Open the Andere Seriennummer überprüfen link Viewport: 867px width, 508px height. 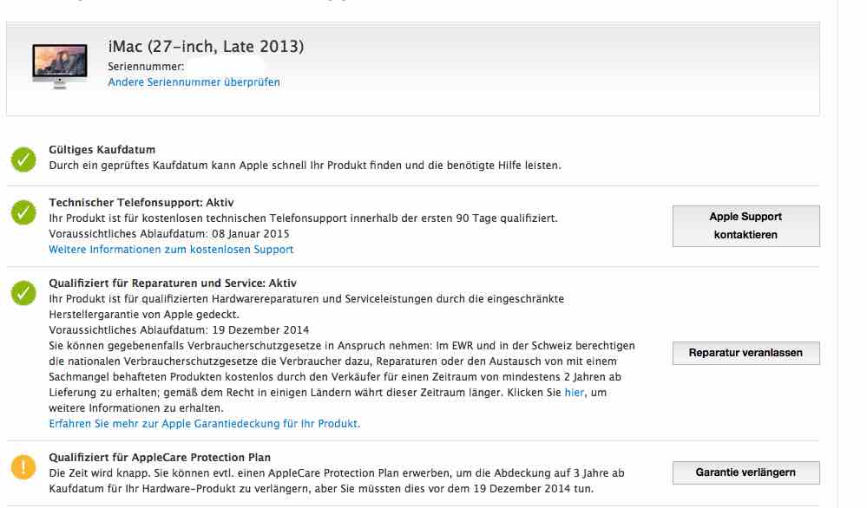pyautogui.click(x=194, y=82)
